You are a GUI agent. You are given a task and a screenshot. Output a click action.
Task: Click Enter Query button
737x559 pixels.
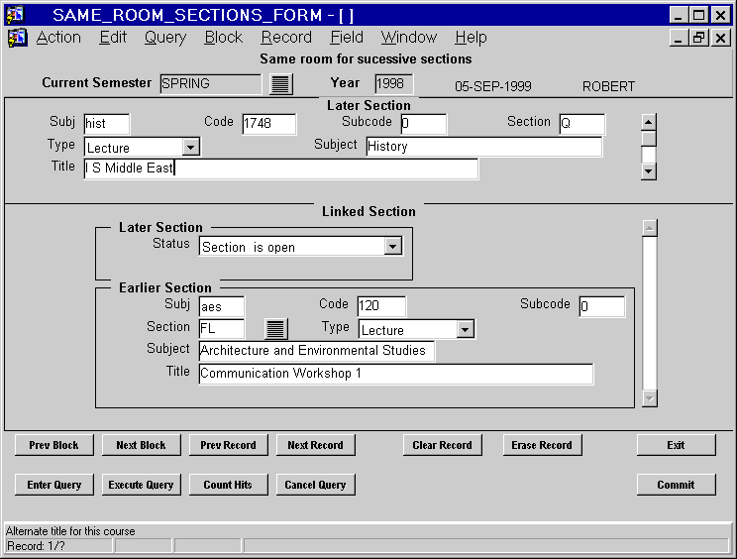54,485
